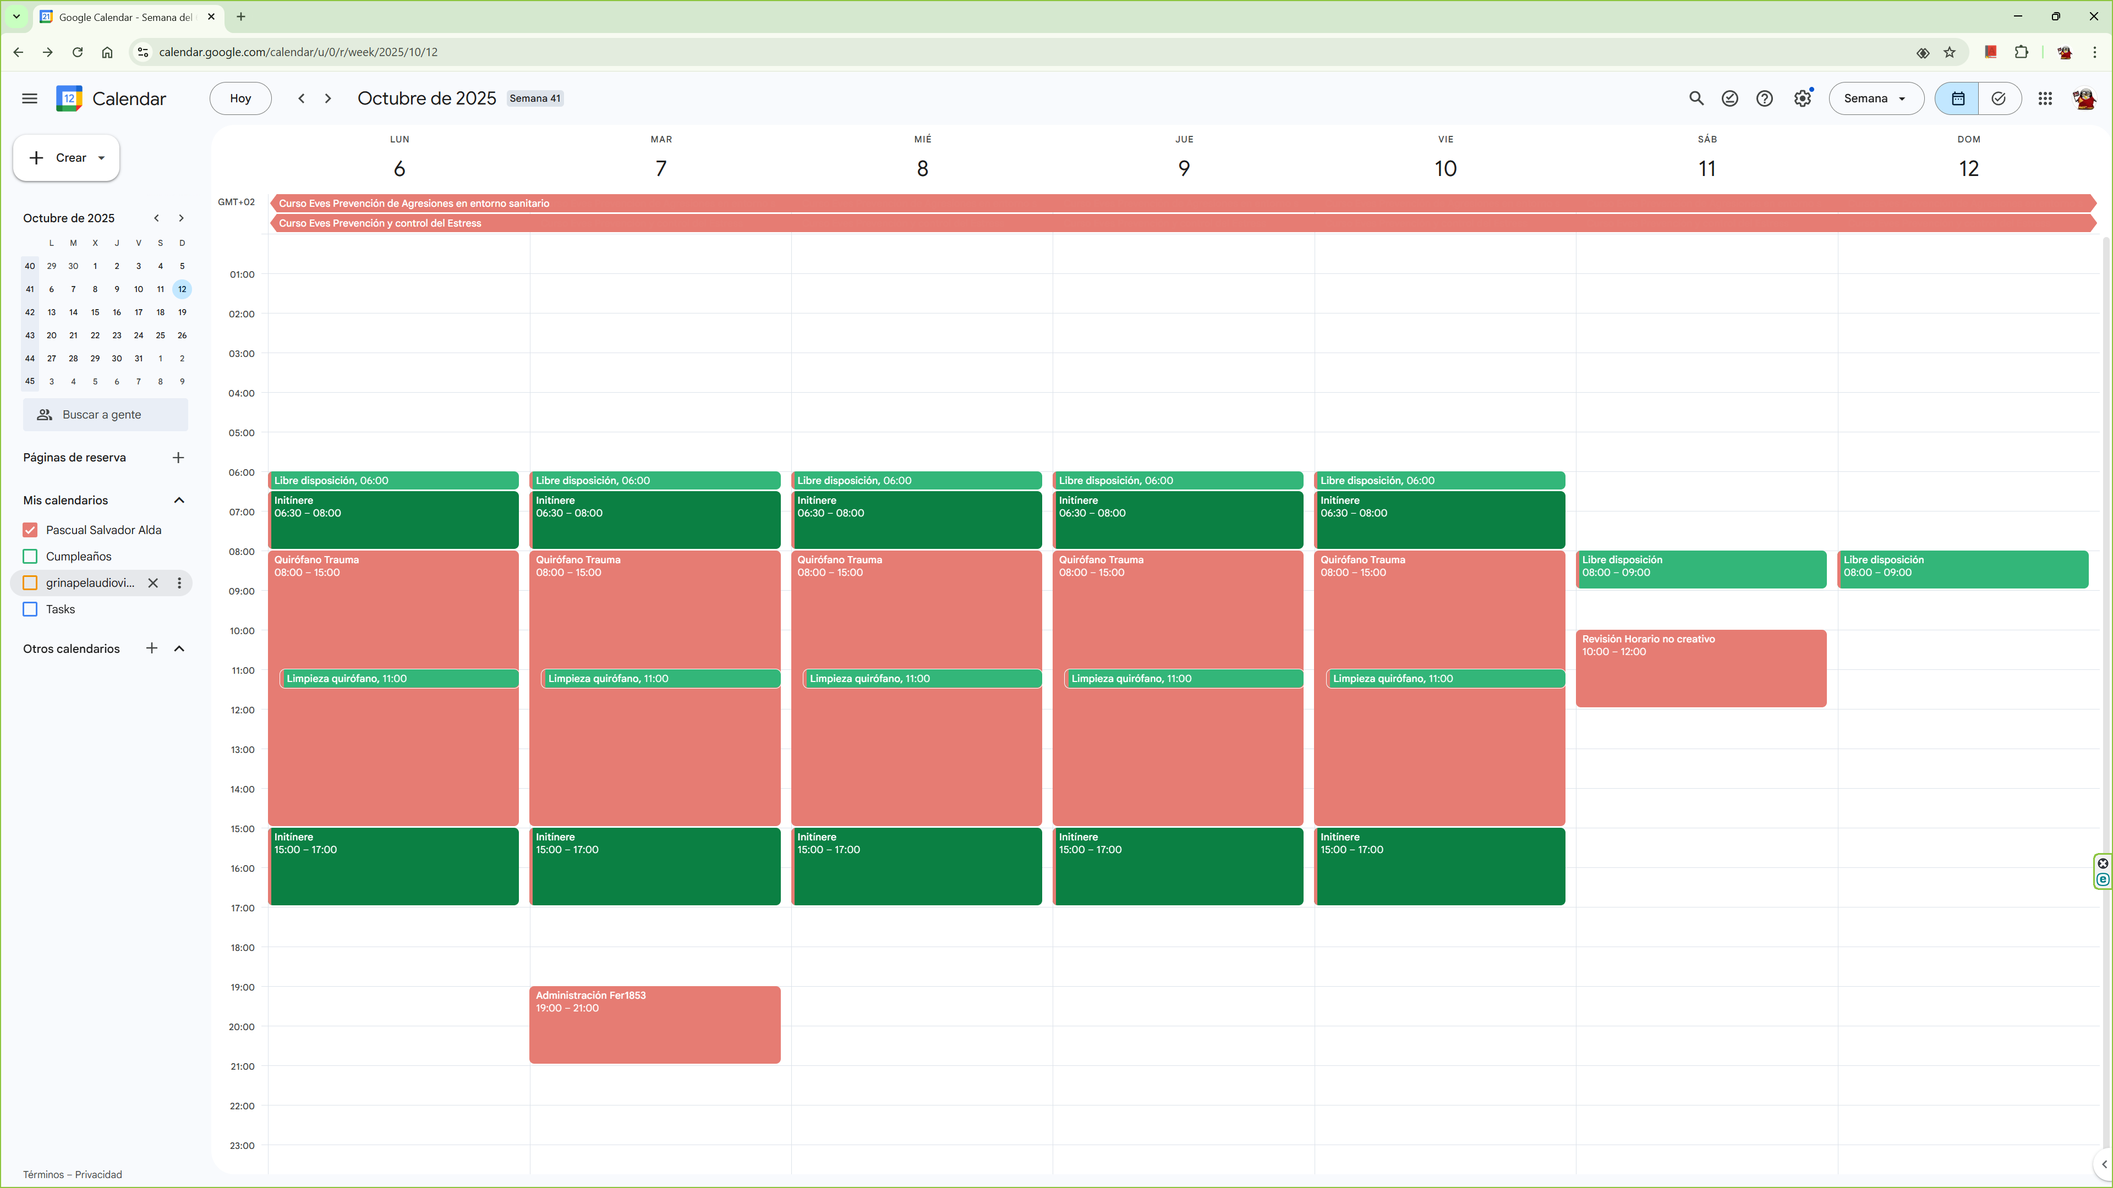This screenshot has width=2113, height=1188.
Task: Click the Hoy button
Action: (x=240, y=98)
